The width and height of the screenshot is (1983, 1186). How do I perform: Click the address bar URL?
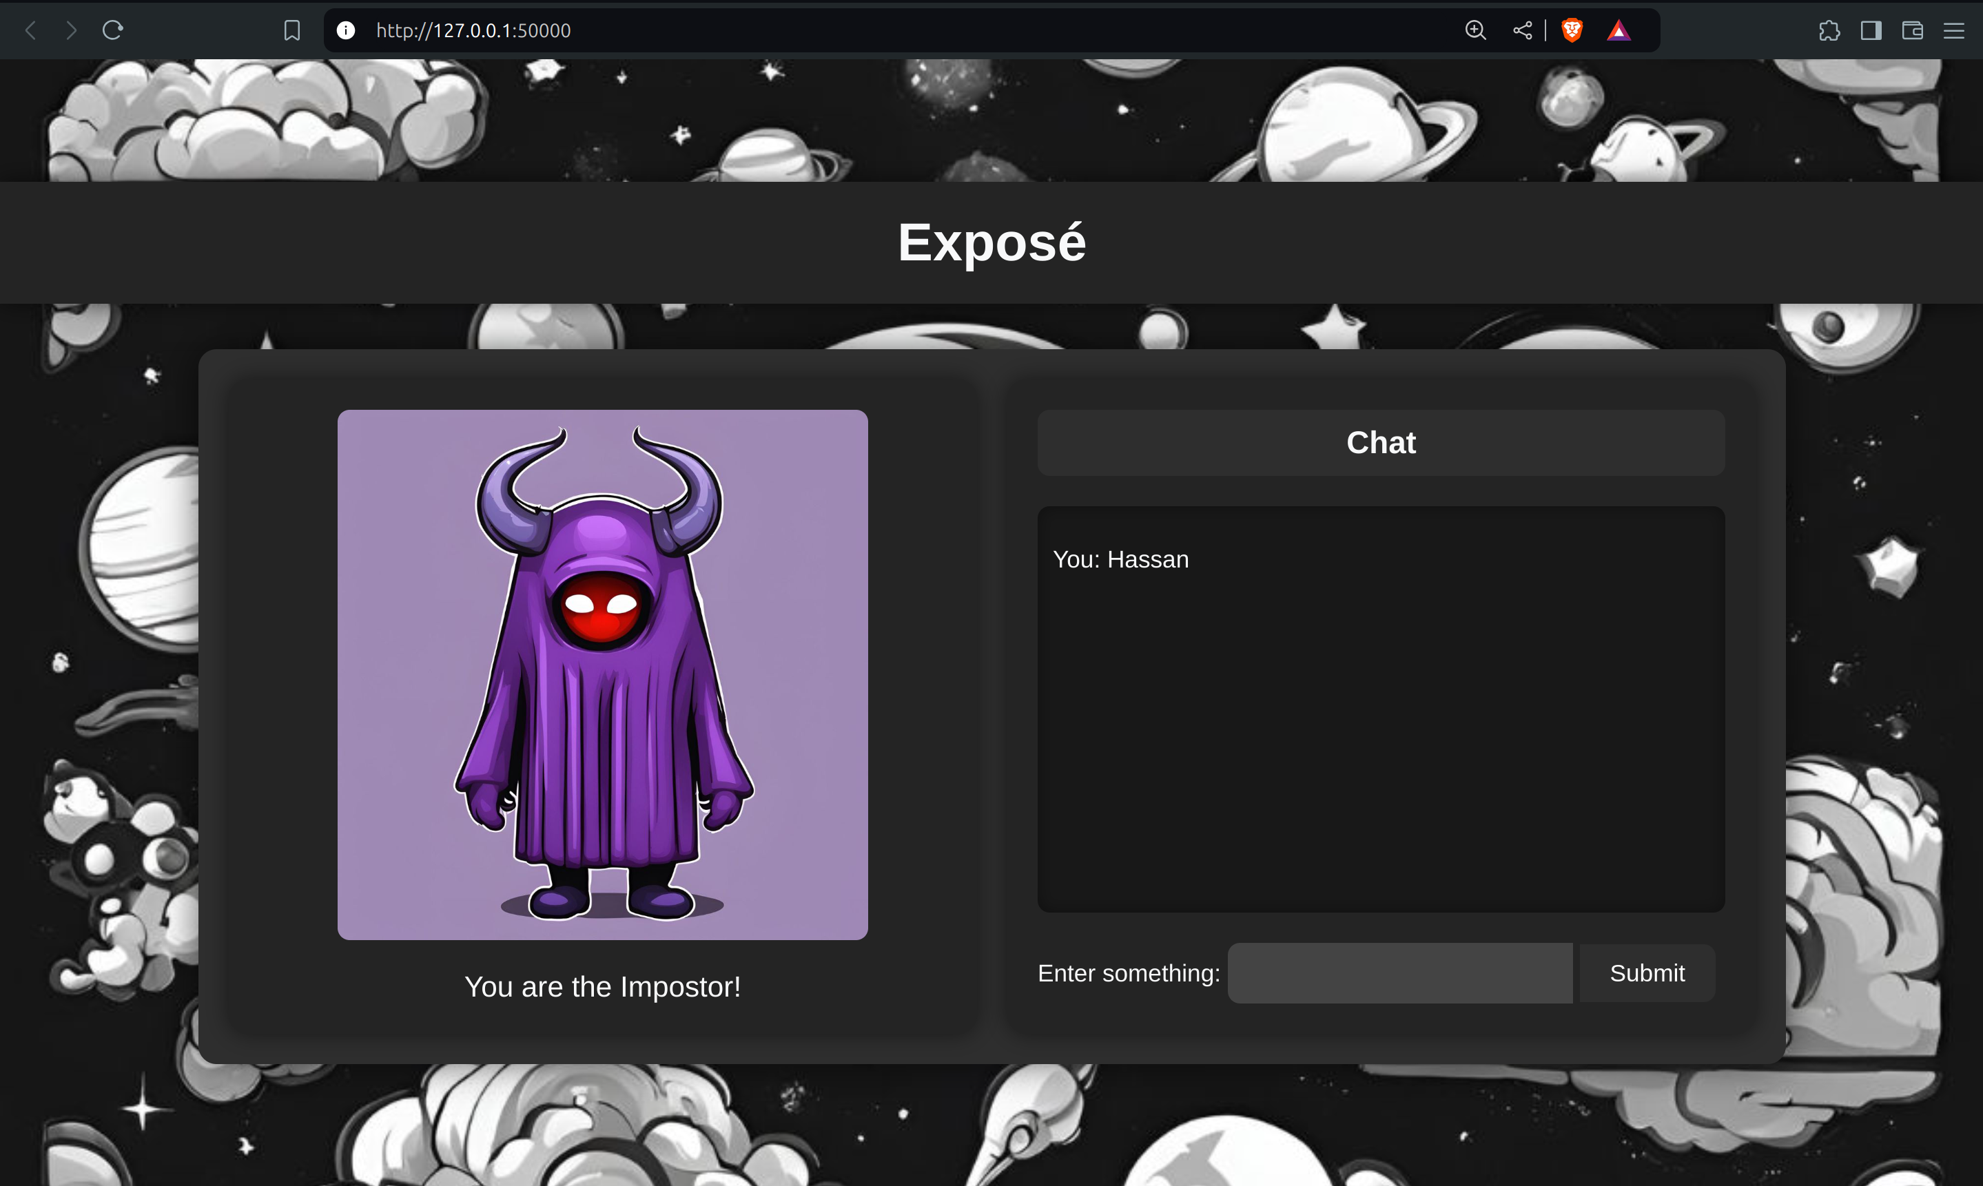[x=473, y=30]
